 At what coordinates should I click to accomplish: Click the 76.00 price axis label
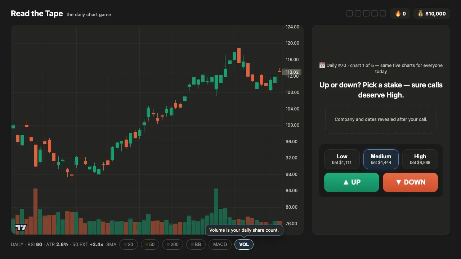point(292,224)
